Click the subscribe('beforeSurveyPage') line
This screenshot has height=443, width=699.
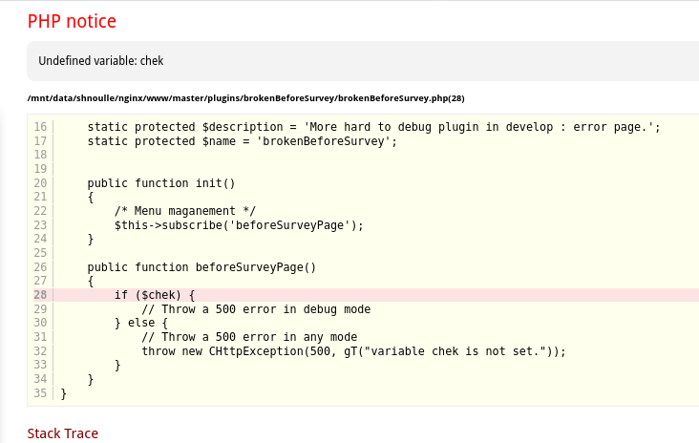point(239,225)
